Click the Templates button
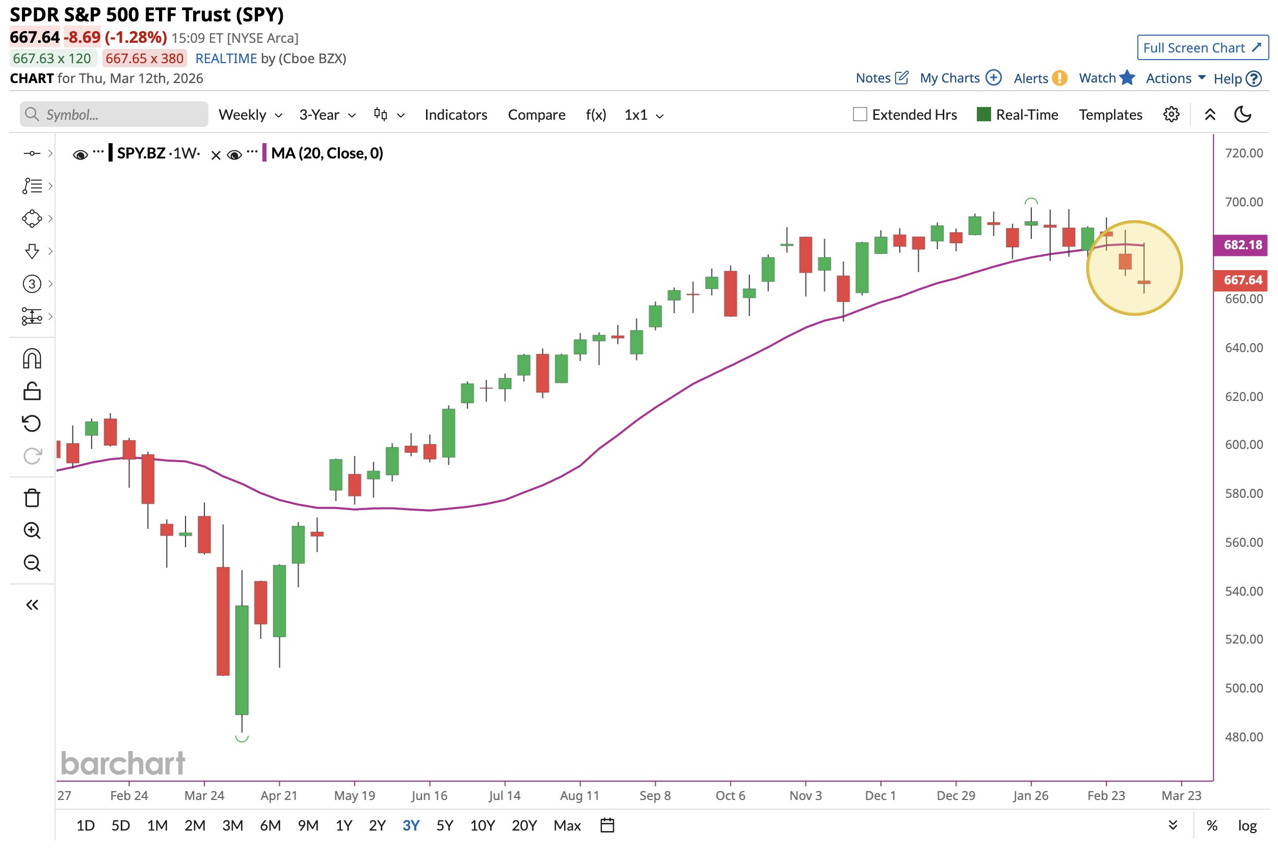1278x854 pixels. pyautogui.click(x=1110, y=115)
